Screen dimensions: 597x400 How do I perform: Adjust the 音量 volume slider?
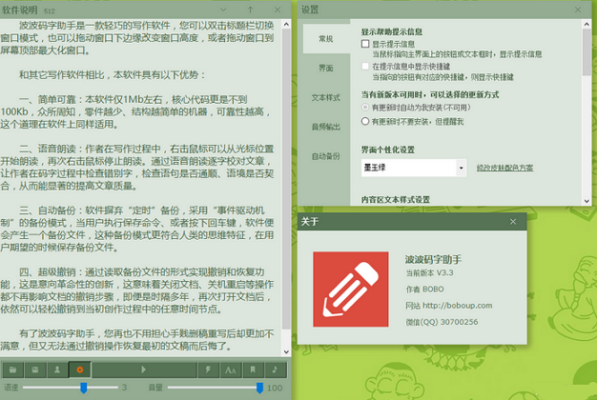216,388
